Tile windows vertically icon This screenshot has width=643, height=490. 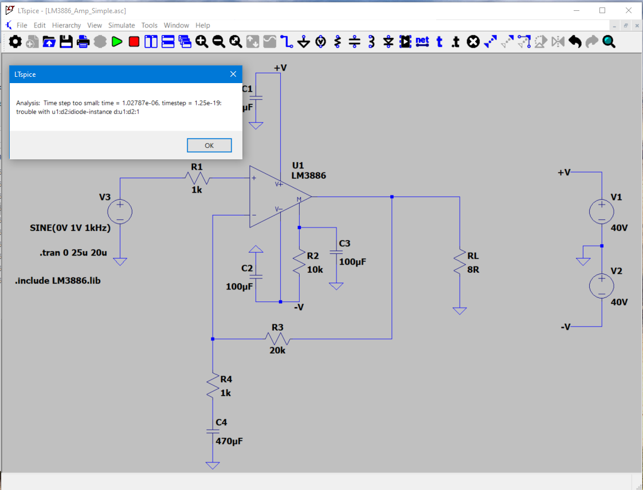(151, 41)
